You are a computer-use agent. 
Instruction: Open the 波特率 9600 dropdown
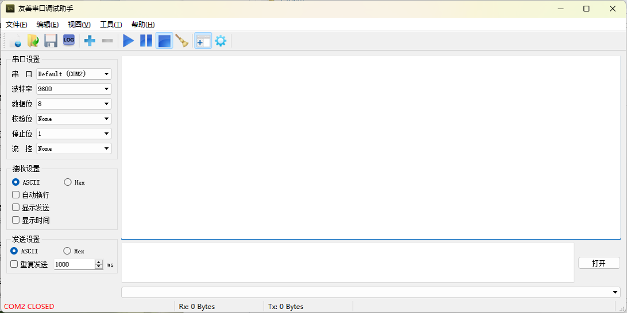pyautogui.click(x=74, y=89)
